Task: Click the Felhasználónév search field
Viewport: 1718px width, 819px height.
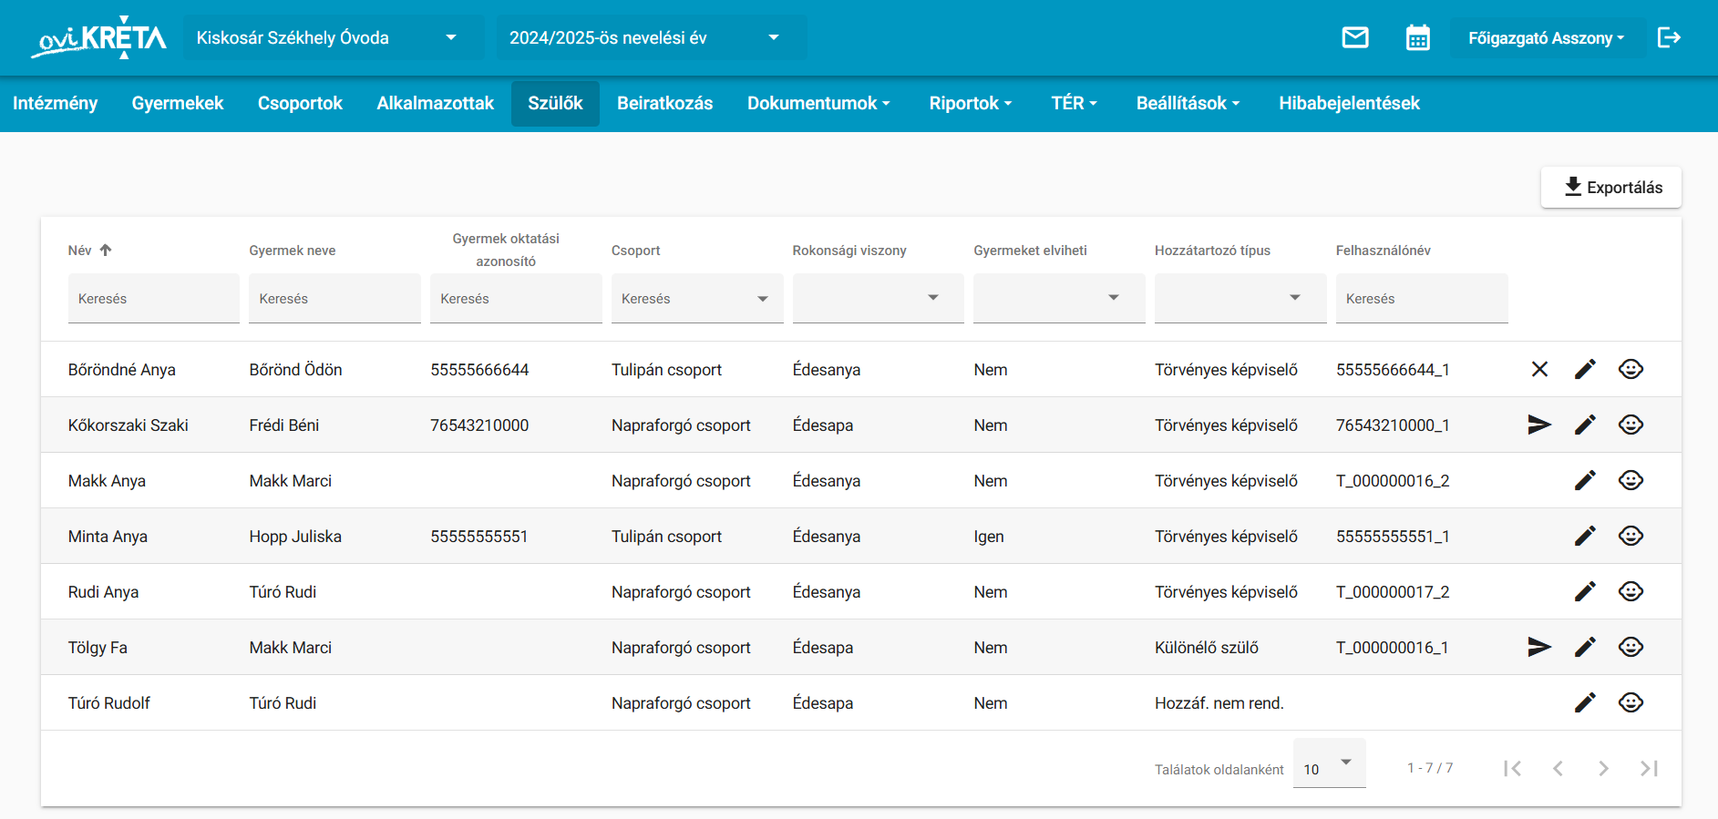Action: pyautogui.click(x=1422, y=298)
